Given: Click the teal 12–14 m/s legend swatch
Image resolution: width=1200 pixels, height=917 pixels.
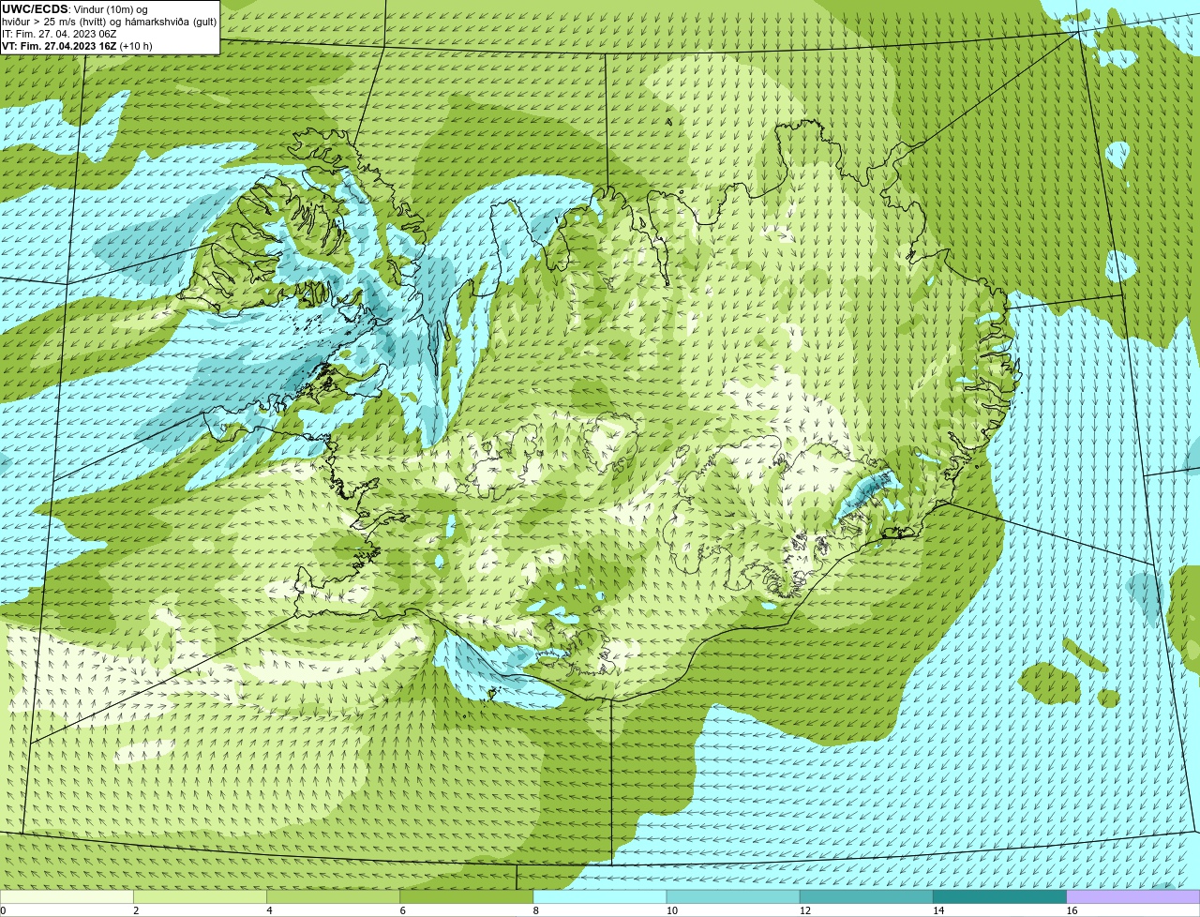Looking at the screenshot, I should pyautogui.click(x=866, y=897).
